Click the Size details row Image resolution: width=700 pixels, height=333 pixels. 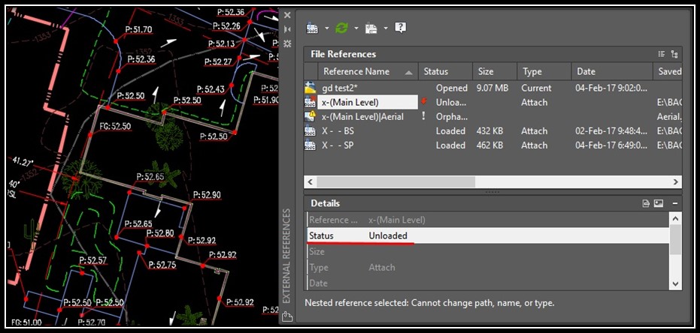point(489,251)
